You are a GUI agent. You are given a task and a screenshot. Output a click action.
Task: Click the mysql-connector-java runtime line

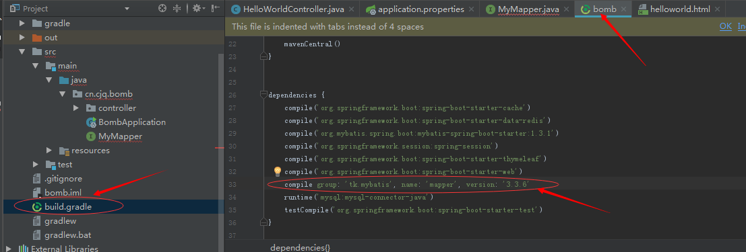point(359,197)
